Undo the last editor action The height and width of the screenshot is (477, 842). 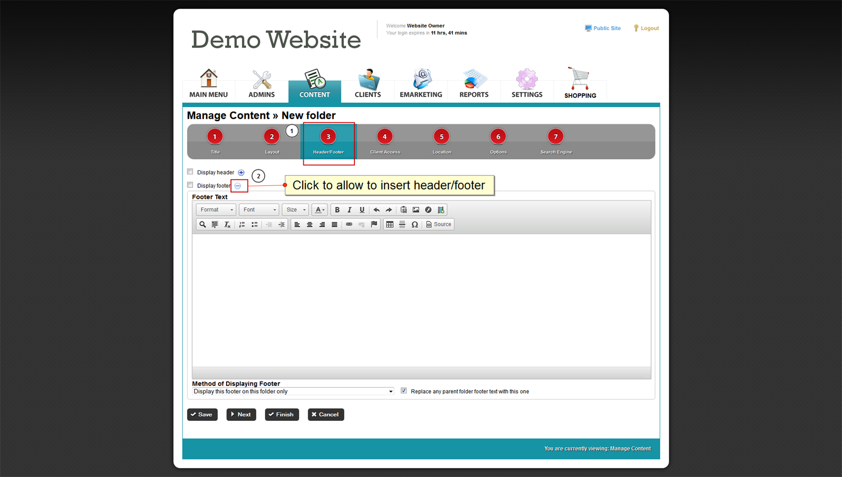[x=376, y=210]
